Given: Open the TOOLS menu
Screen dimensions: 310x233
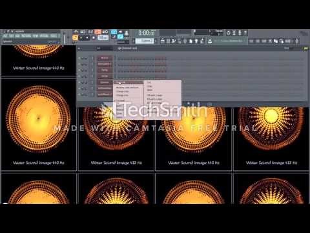Looking at the screenshot, I should (54, 36).
